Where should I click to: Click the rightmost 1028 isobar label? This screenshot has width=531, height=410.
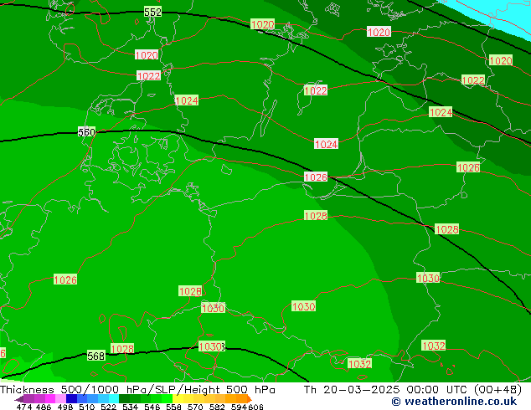pyautogui.click(x=447, y=229)
